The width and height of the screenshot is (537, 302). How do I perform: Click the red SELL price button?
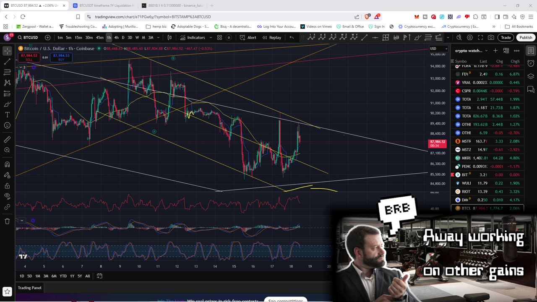click(29, 57)
